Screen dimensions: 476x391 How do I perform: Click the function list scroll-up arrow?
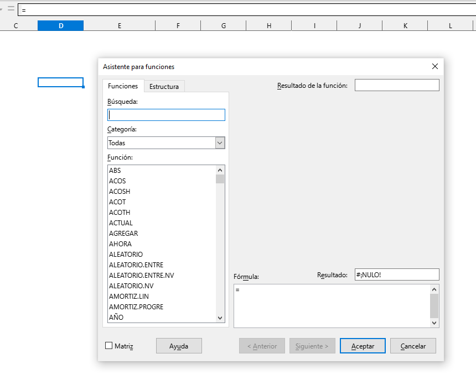point(220,170)
